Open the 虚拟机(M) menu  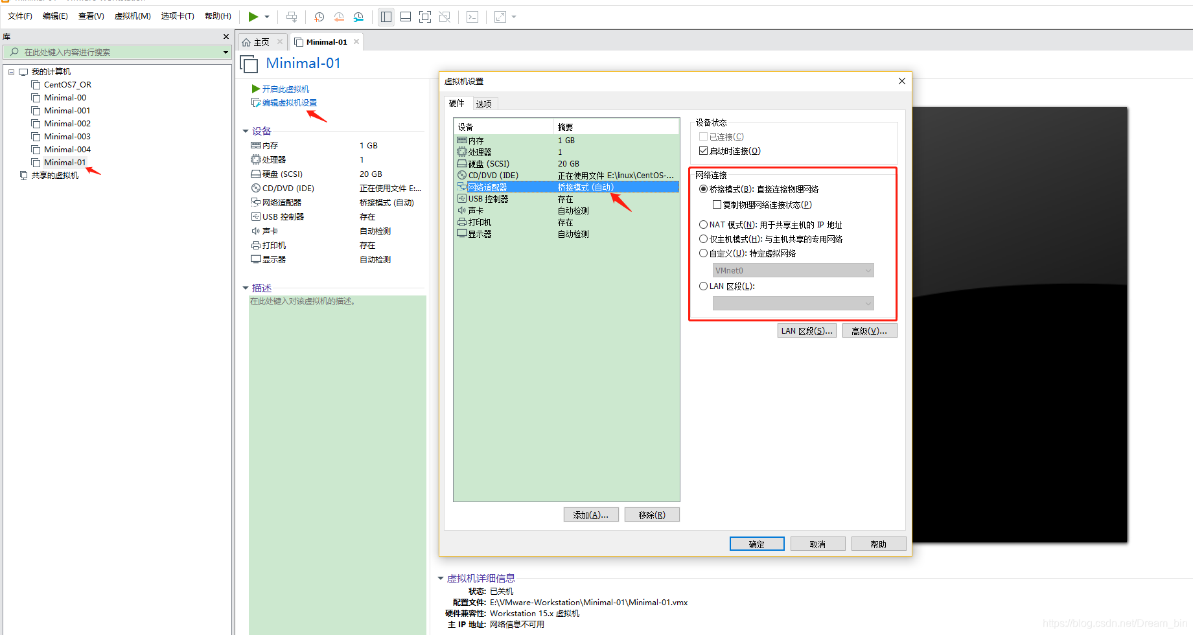(133, 16)
